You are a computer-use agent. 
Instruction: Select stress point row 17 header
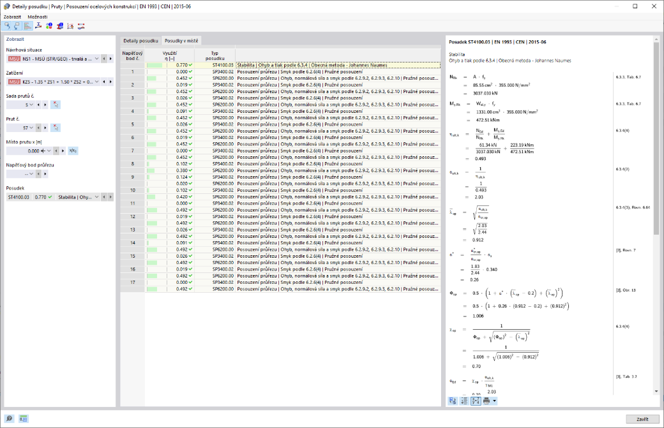(133, 283)
